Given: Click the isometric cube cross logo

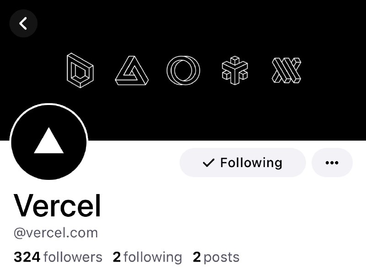Looking at the screenshot, I should [x=235, y=70].
